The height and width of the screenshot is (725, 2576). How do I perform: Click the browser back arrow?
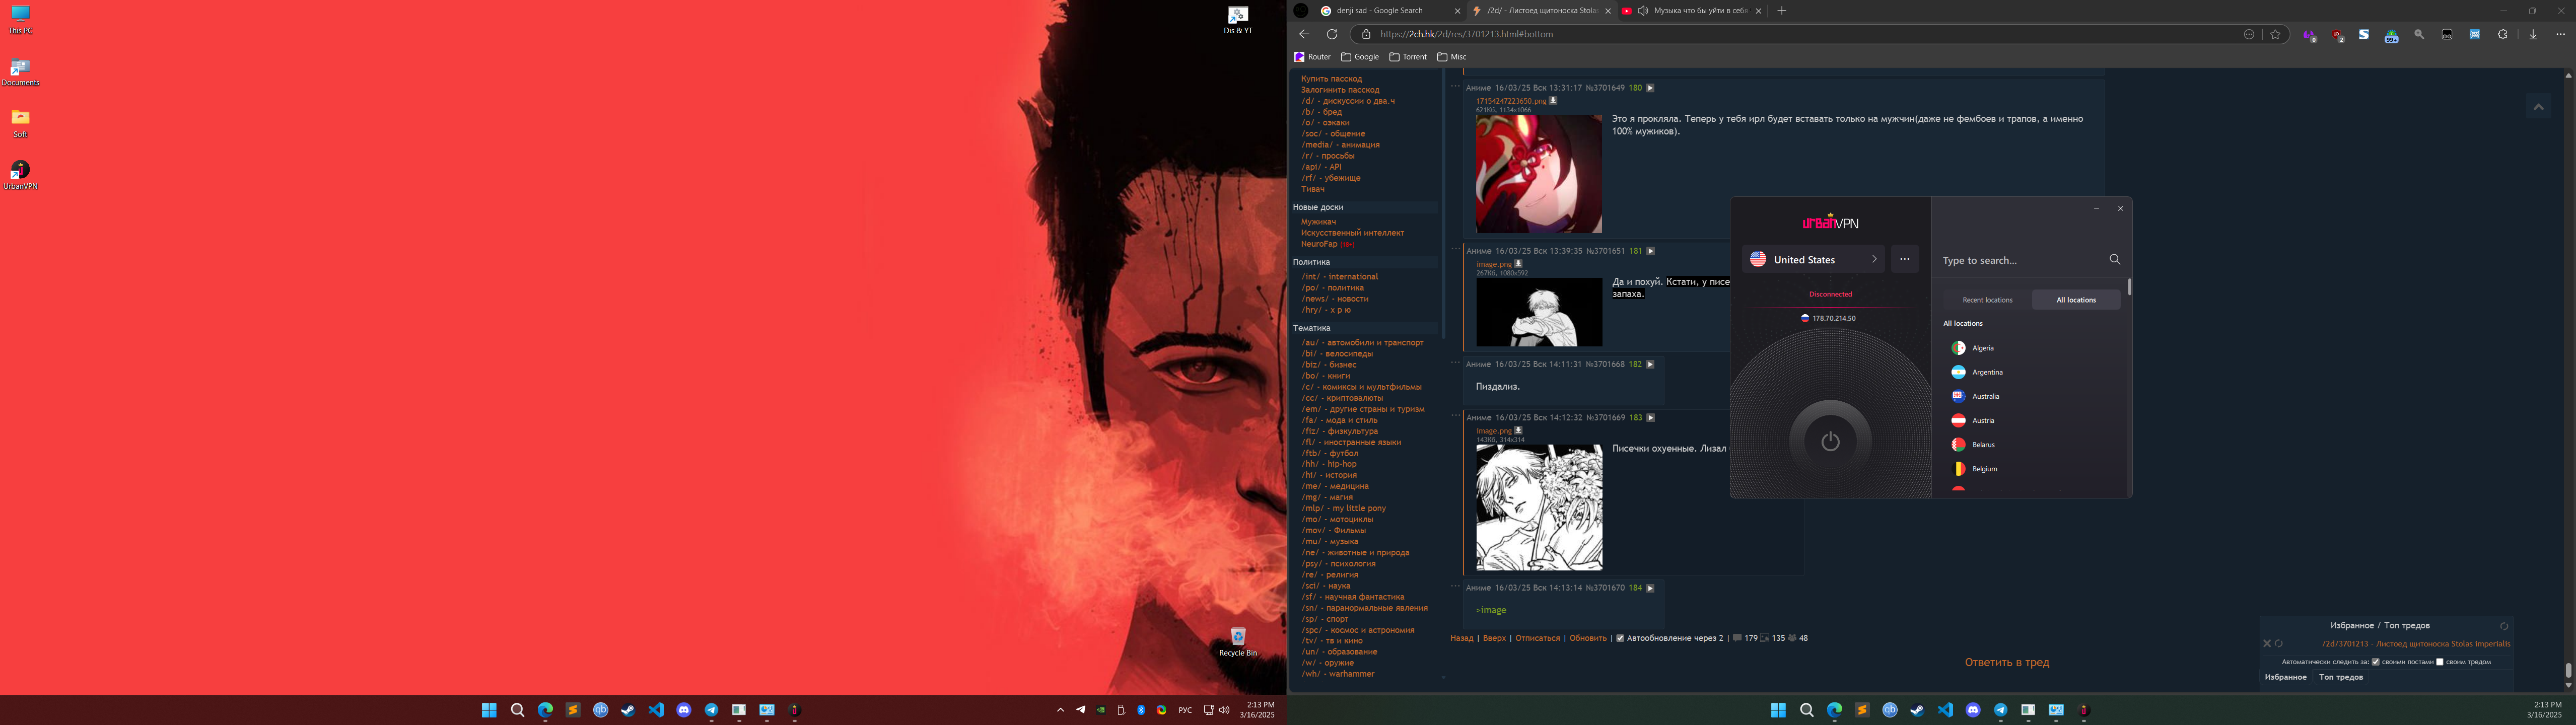coord(1303,34)
